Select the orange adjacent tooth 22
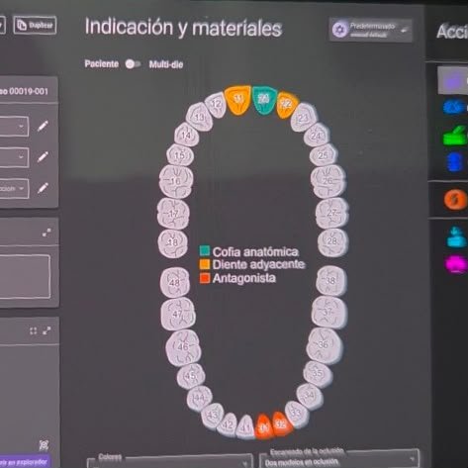The image size is (468, 468). click(x=286, y=105)
